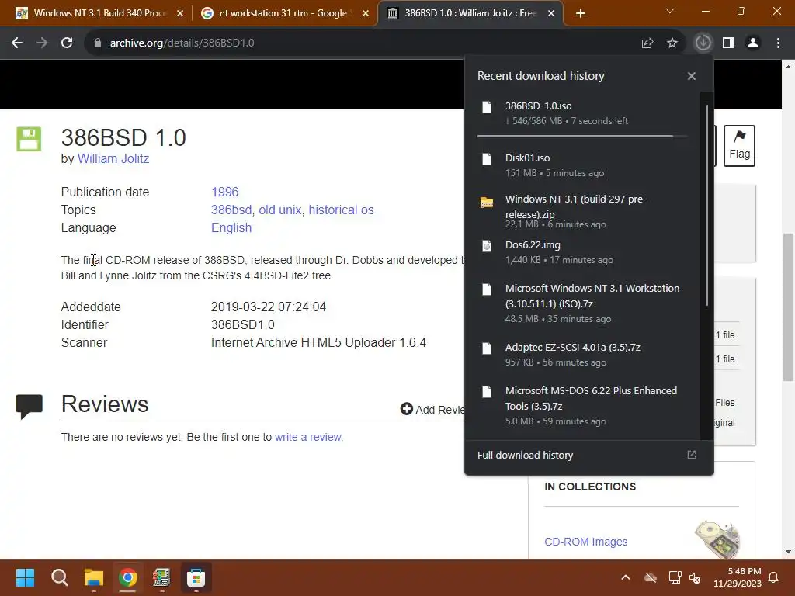Open William Jolitz author link
795x596 pixels.
tap(113, 158)
